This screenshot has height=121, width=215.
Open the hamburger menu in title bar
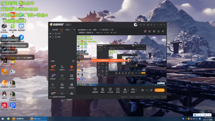(154, 25)
